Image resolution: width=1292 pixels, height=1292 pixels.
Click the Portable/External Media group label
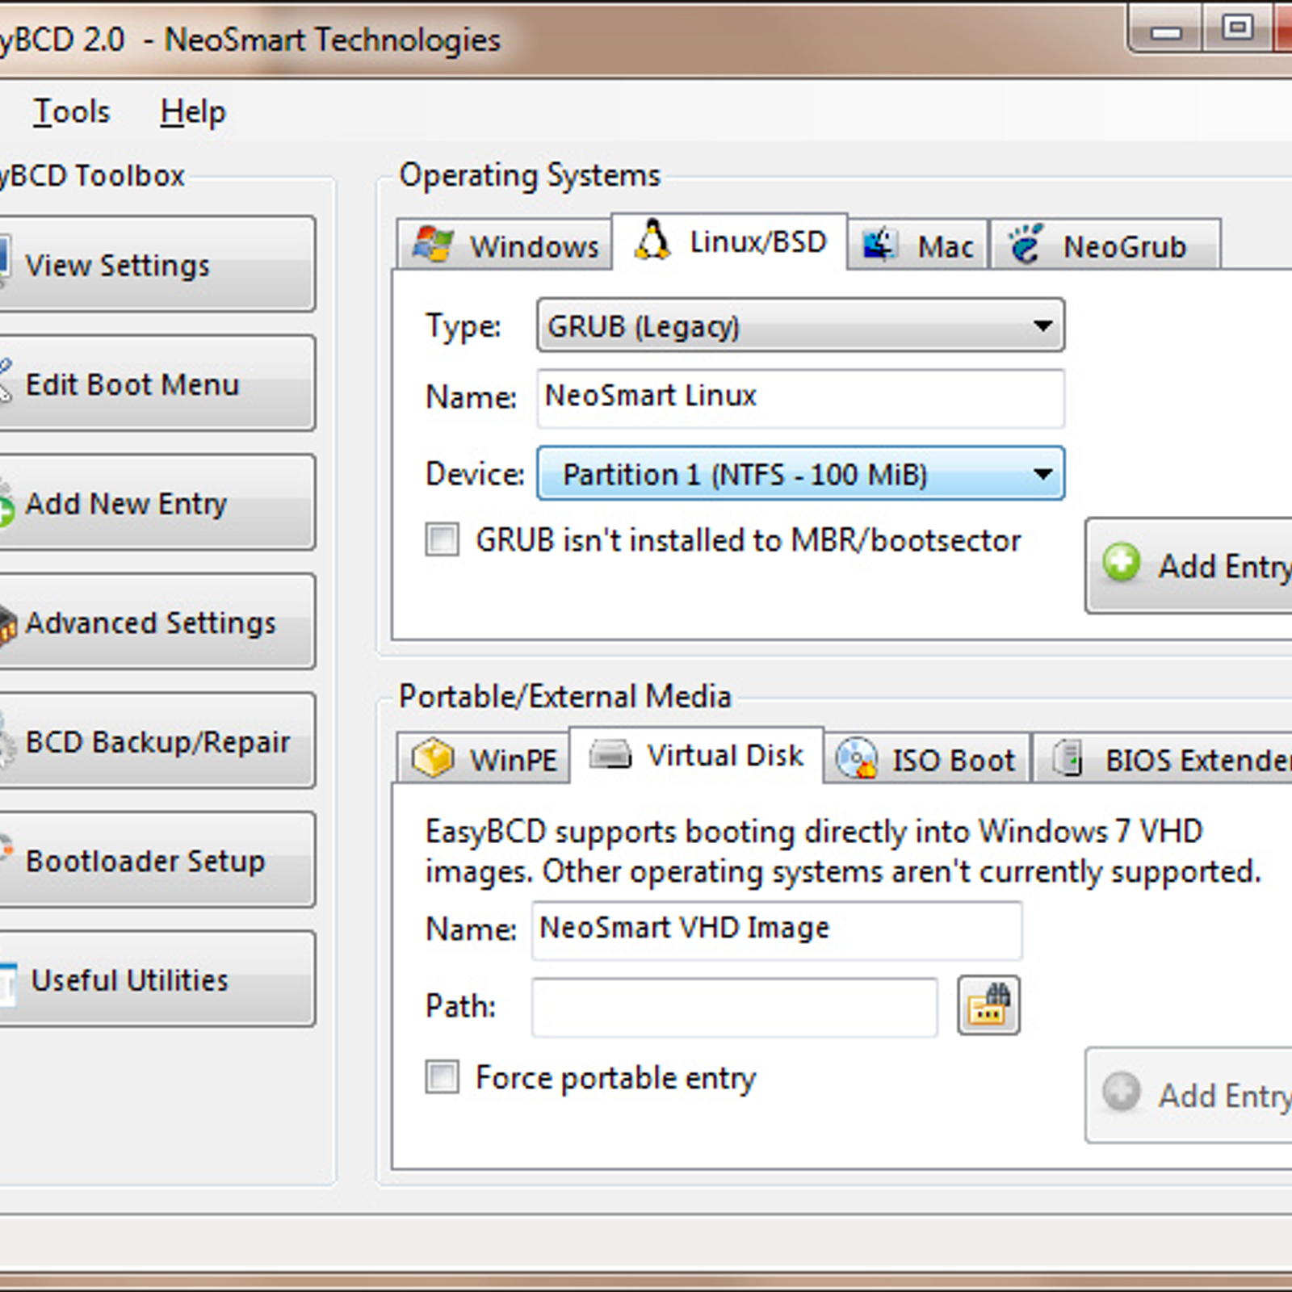[x=565, y=696]
